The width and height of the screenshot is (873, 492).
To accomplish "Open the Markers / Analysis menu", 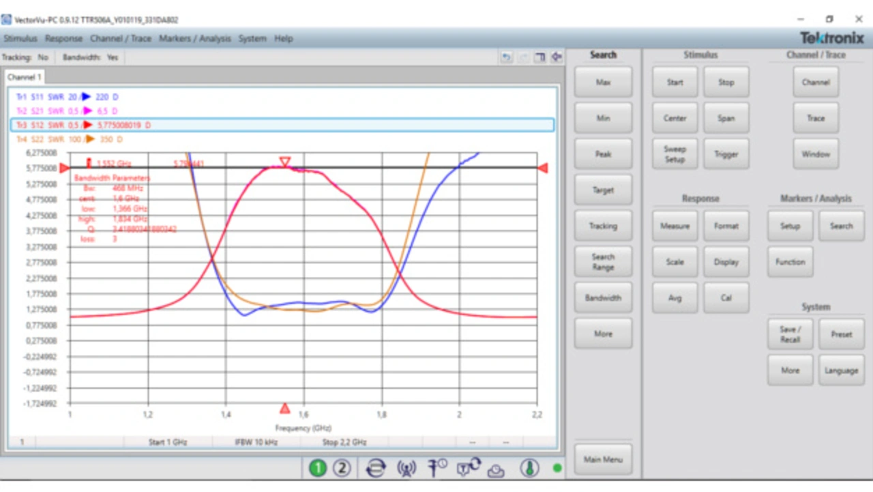I will (x=195, y=39).
